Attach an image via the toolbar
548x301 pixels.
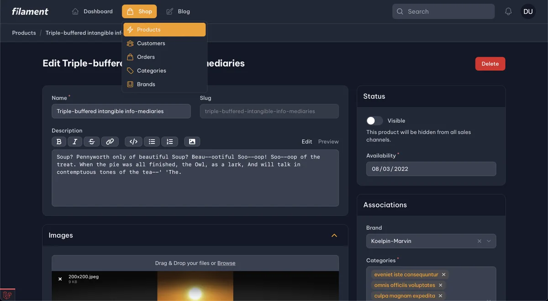(x=192, y=142)
